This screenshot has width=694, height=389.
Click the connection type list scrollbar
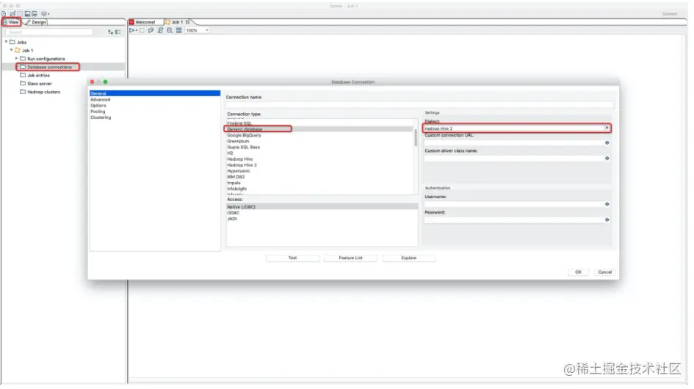(x=416, y=138)
